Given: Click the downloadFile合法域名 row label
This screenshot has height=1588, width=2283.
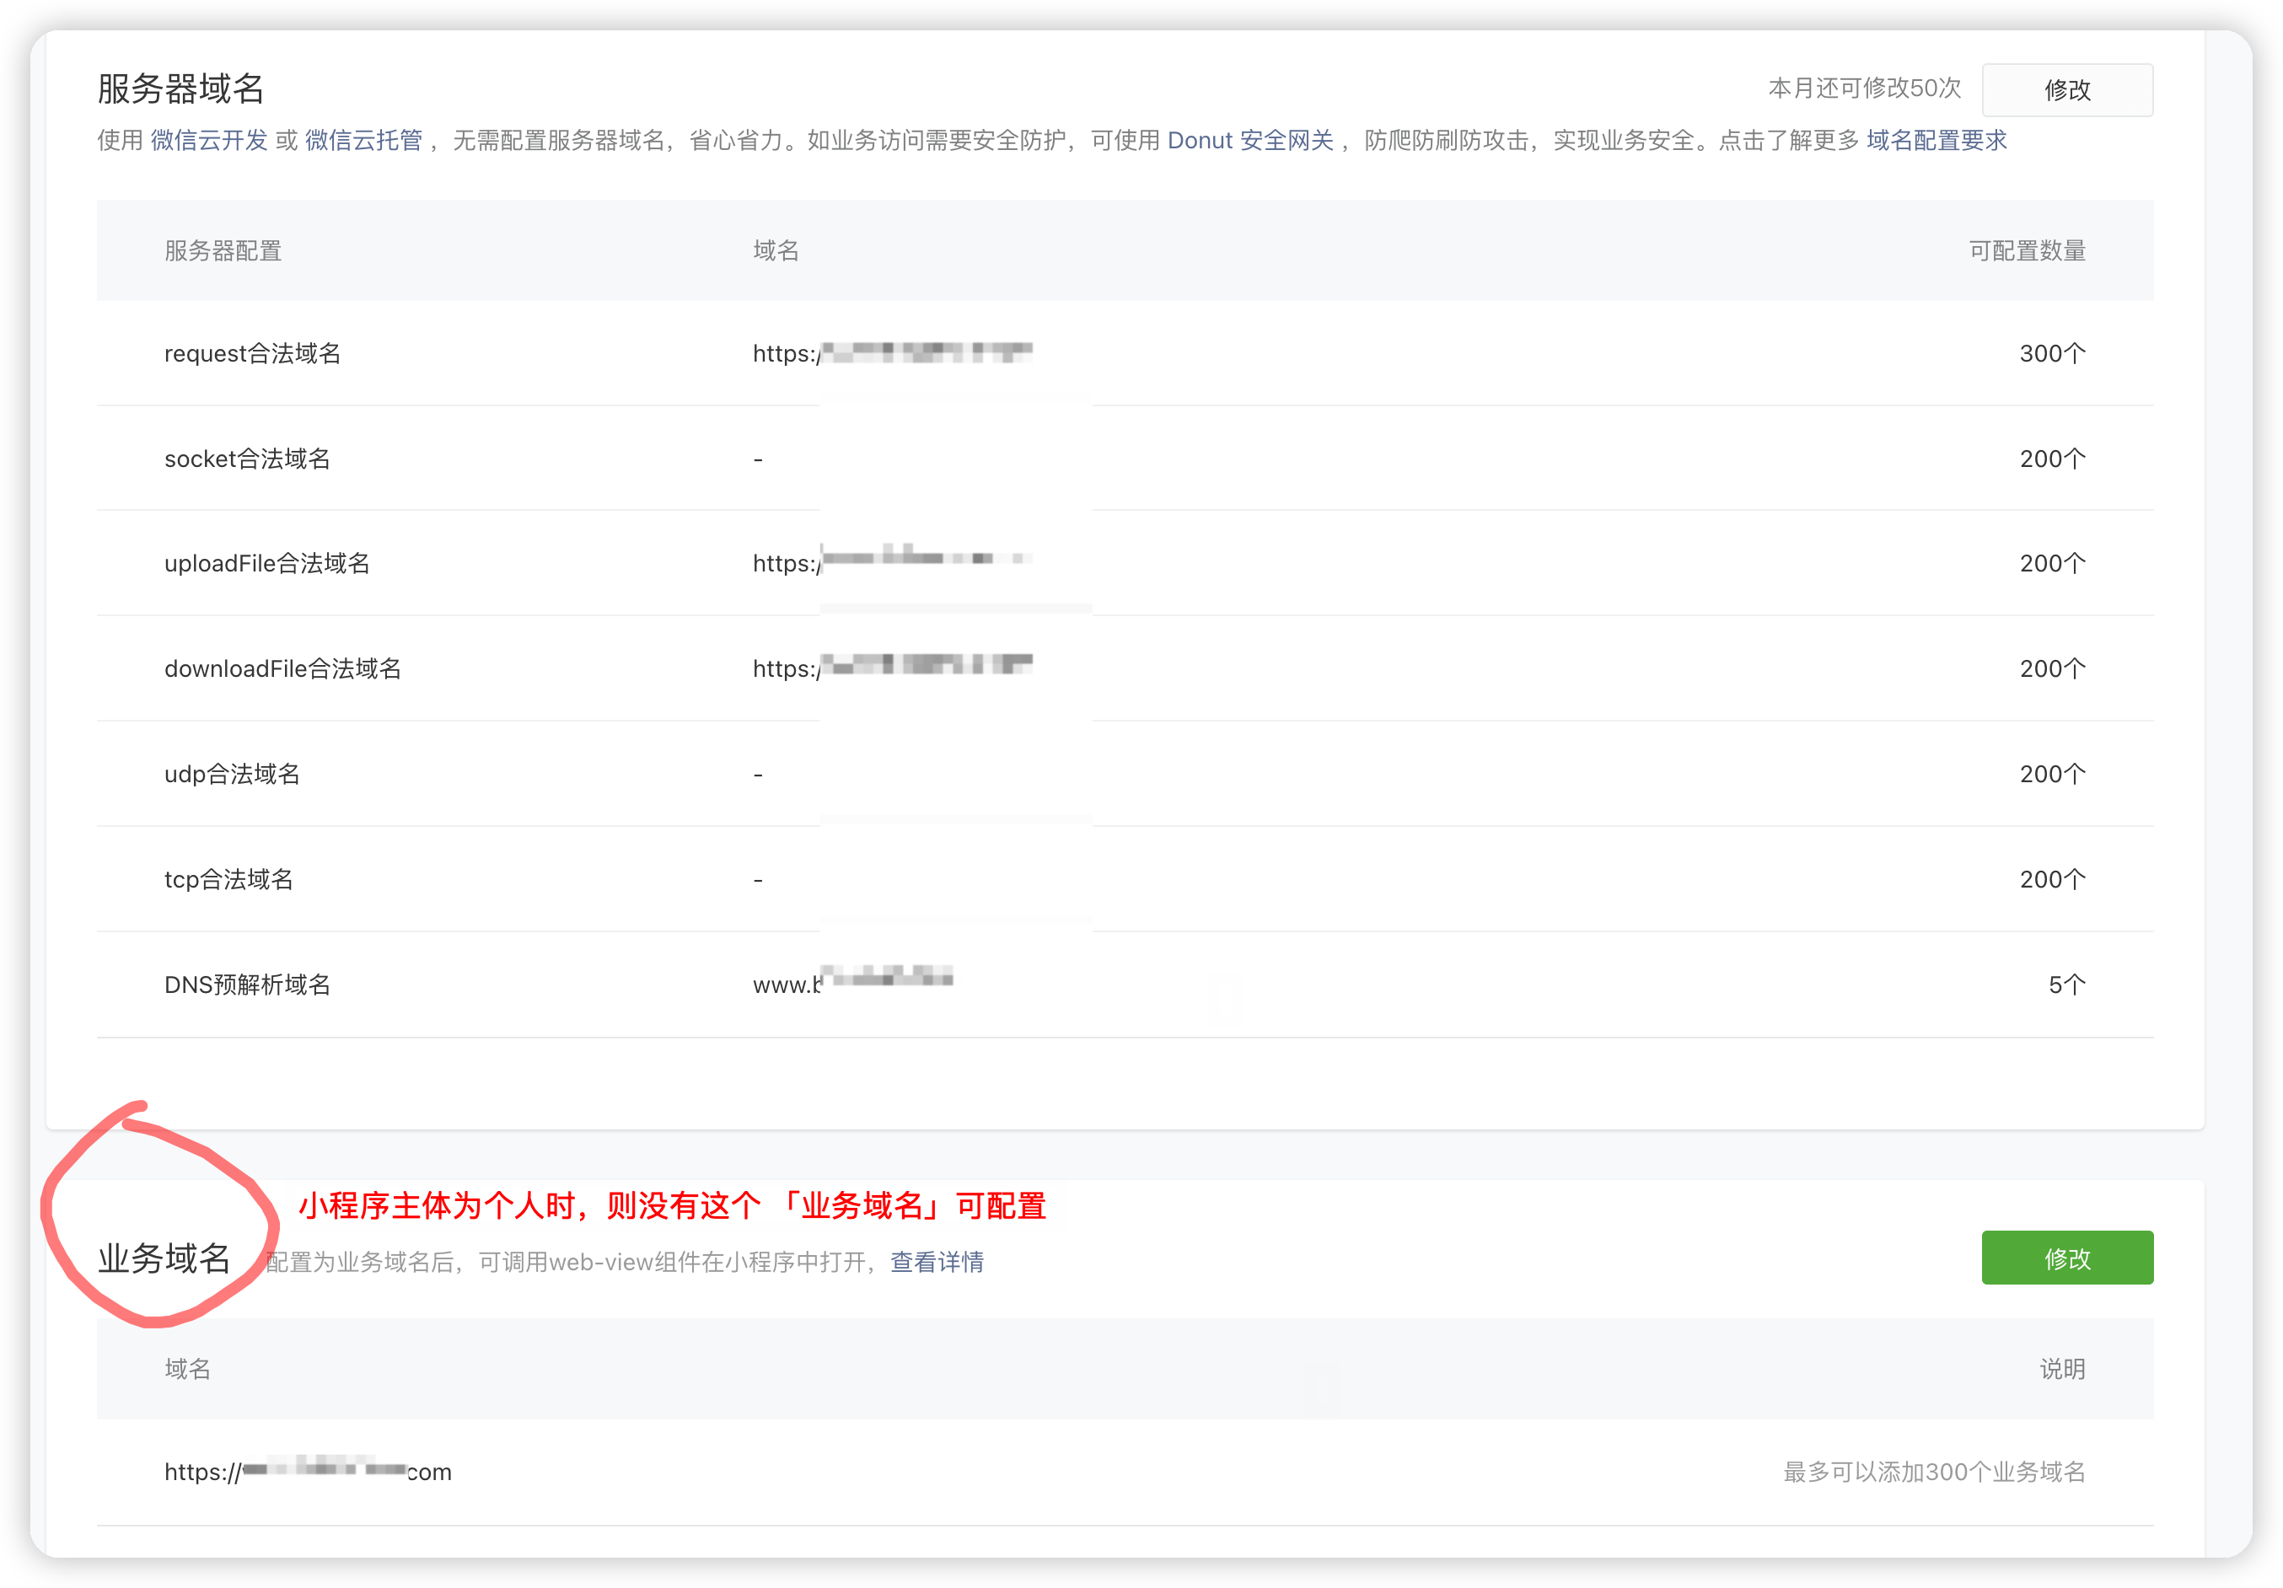Looking at the screenshot, I should 282,668.
